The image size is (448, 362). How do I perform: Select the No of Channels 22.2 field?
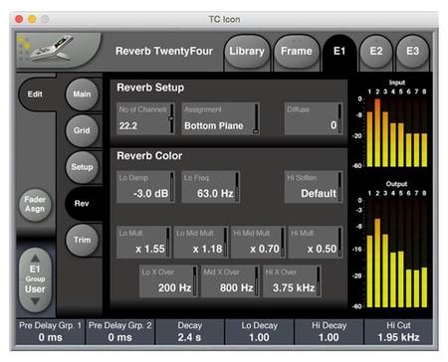click(x=145, y=118)
